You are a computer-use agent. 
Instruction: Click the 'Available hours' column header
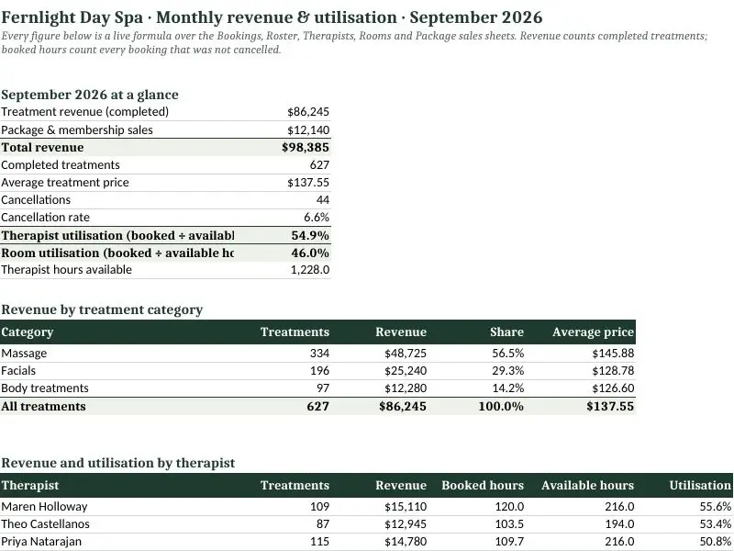point(587,485)
